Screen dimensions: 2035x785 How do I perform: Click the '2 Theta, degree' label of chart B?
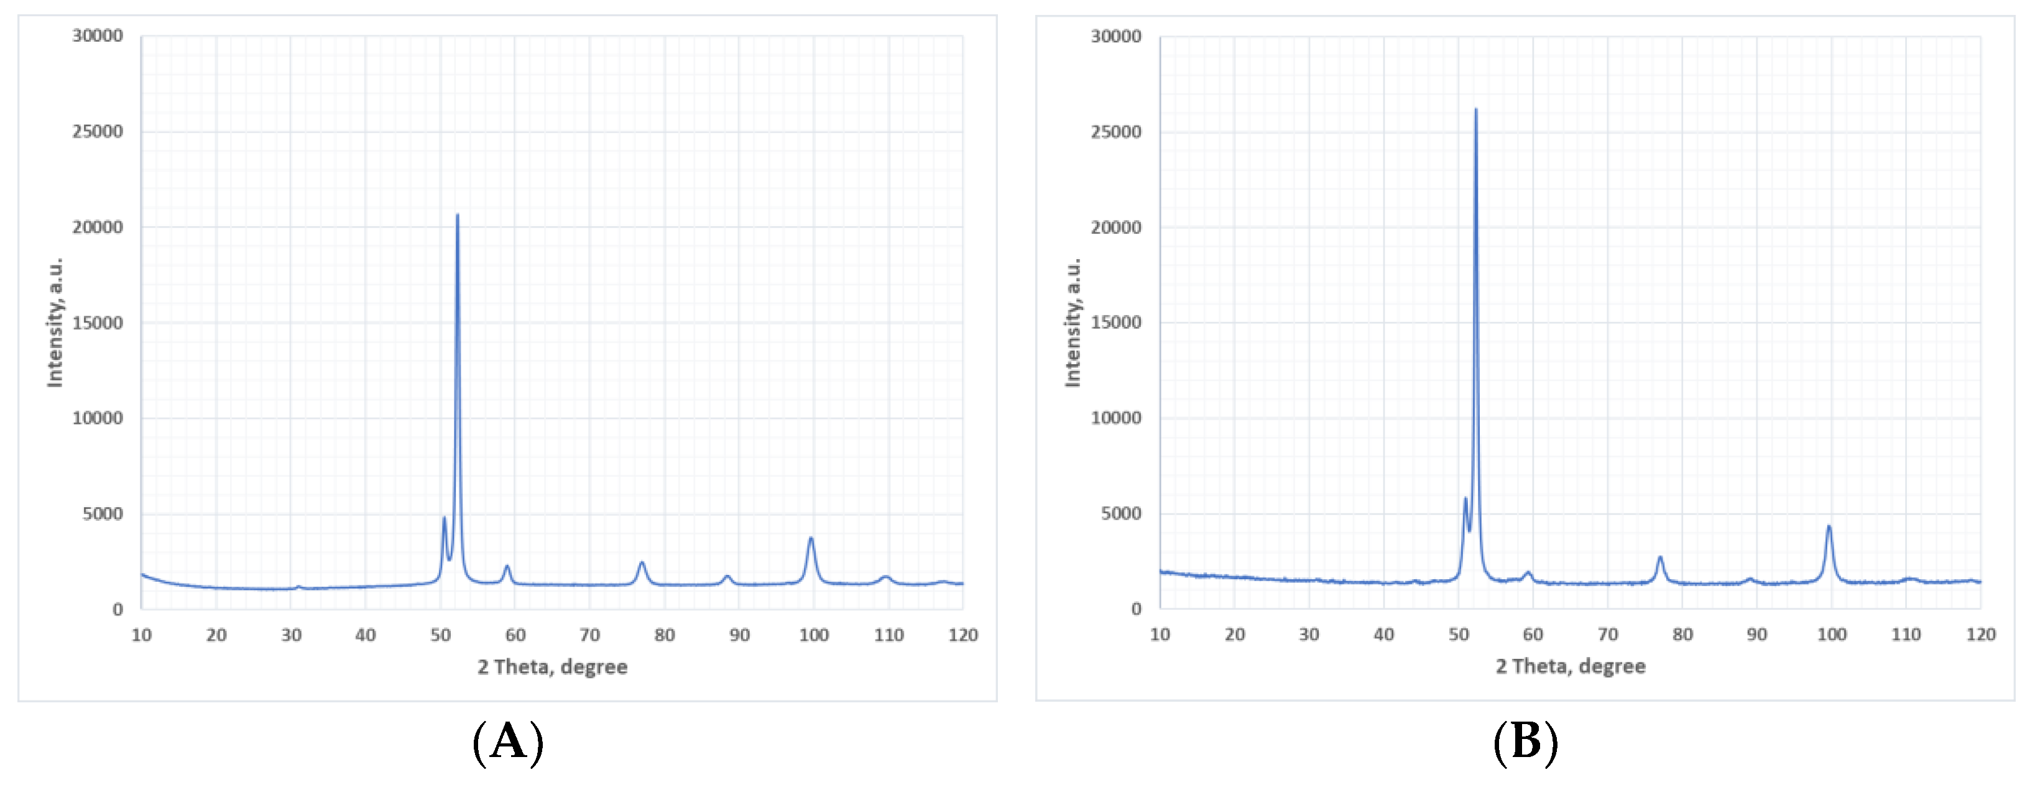point(1571,666)
